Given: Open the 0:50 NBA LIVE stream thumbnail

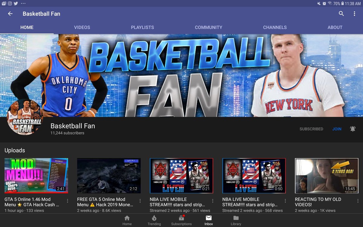Looking at the screenshot, I should pyautogui.click(x=254, y=176).
